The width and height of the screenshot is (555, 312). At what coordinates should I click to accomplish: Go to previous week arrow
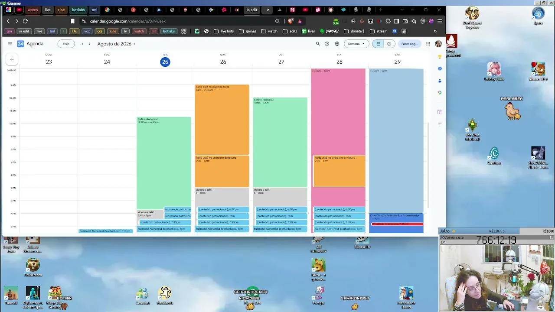click(x=82, y=44)
